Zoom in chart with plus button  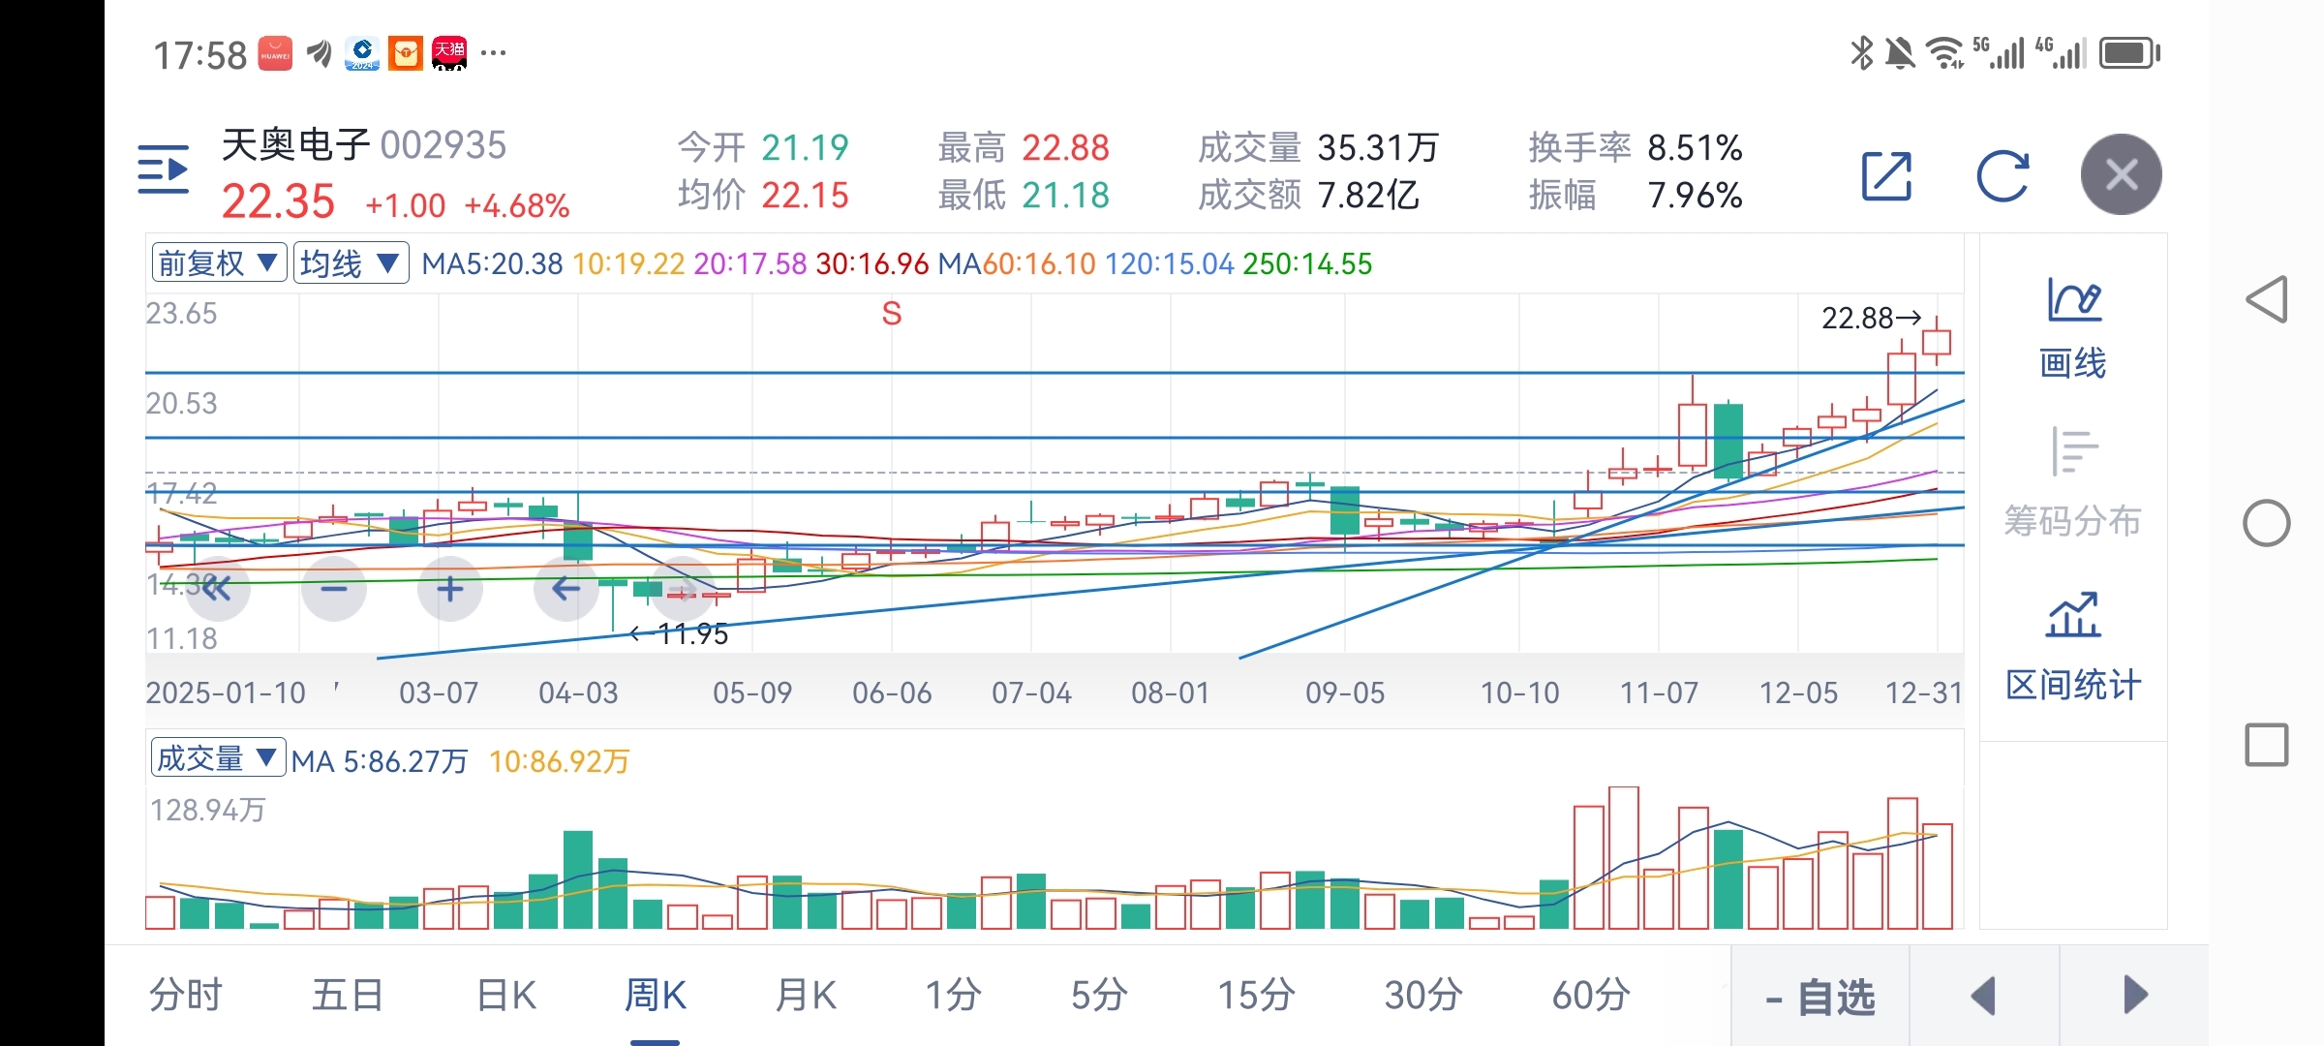[450, 589]
